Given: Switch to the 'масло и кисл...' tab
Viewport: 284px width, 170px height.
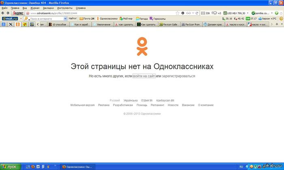Looking at the screenshot, I should (236, 24).
